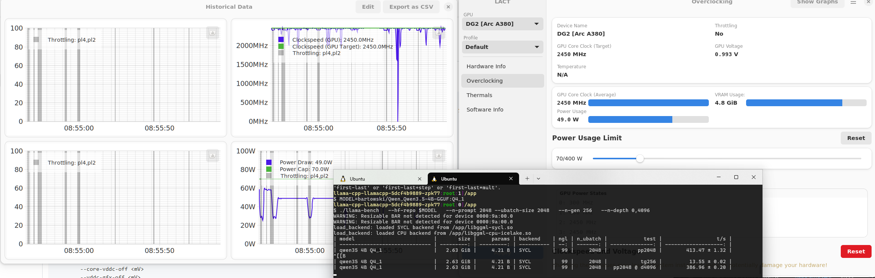Click 'pp2048 @ d4096' in the terminal table
The width and height of the screenshot is (875, 278).
tap(635, 267)
